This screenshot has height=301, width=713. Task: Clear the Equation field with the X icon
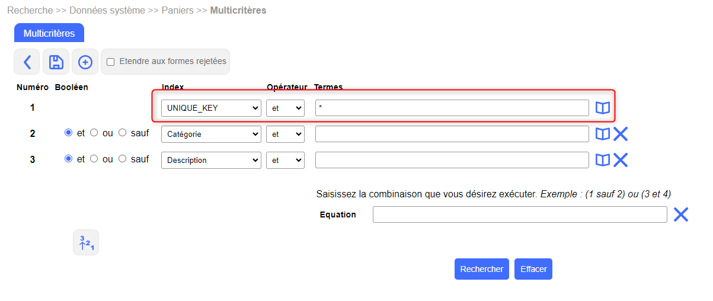point(681,214)
